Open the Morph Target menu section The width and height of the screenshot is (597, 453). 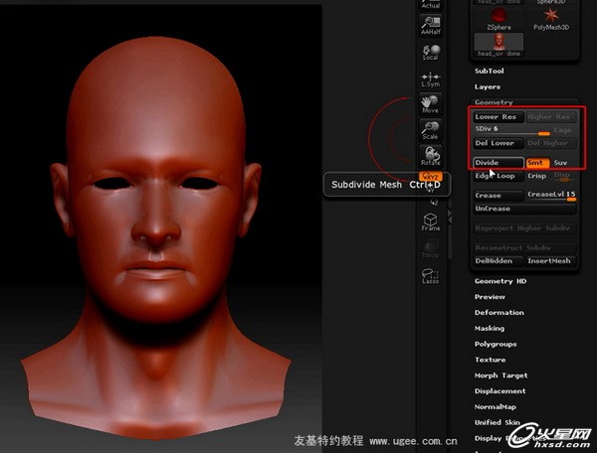coord(500,376)
